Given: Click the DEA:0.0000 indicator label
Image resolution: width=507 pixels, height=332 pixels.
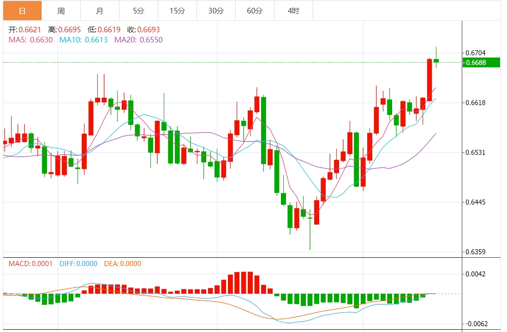Looking at the screenshot, I should (x=123, y=264).
